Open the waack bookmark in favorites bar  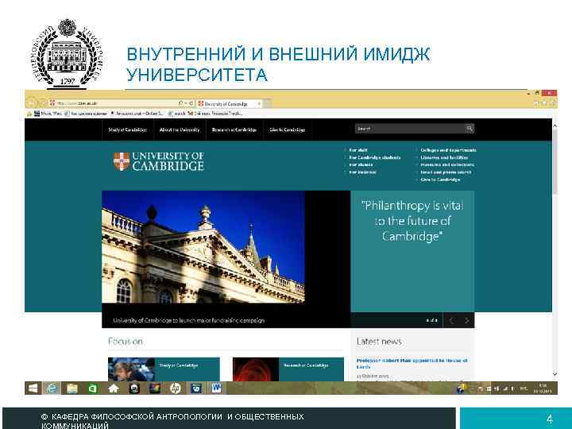pyautogui.click(x=177, y=114)
